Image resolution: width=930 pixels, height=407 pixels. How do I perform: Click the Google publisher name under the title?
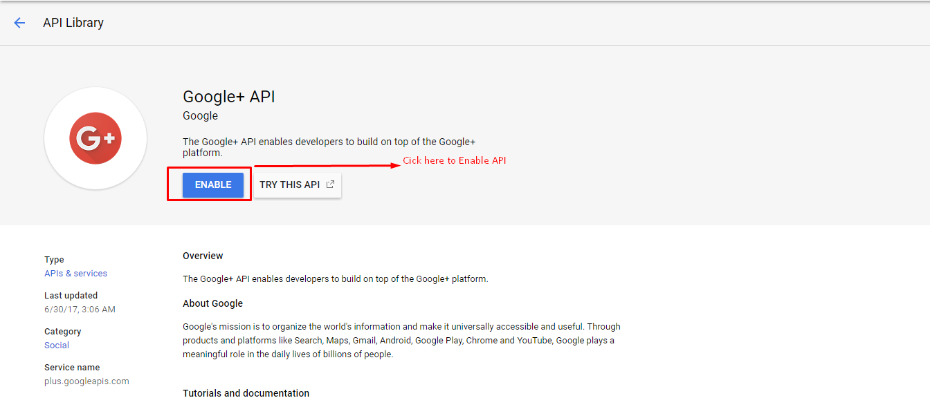coord(200,116)
